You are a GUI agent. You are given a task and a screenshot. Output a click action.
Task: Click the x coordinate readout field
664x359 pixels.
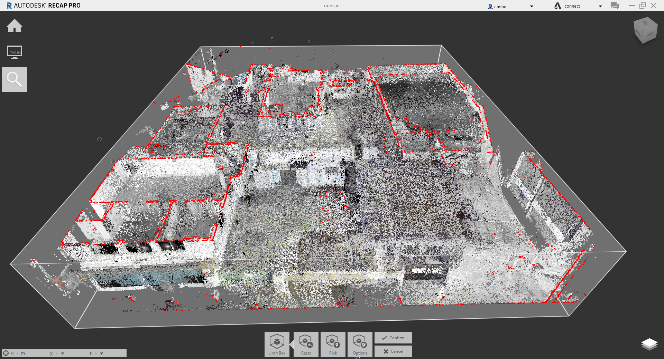tap(18, 353)
